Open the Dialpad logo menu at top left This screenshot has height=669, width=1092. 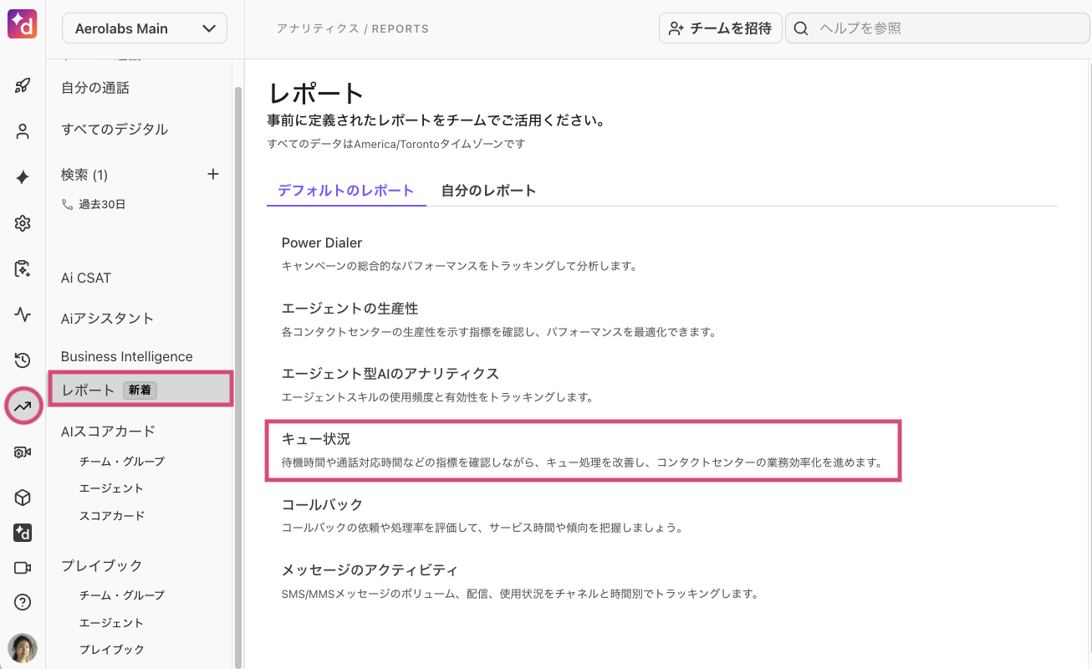click(x=23, y=23)
